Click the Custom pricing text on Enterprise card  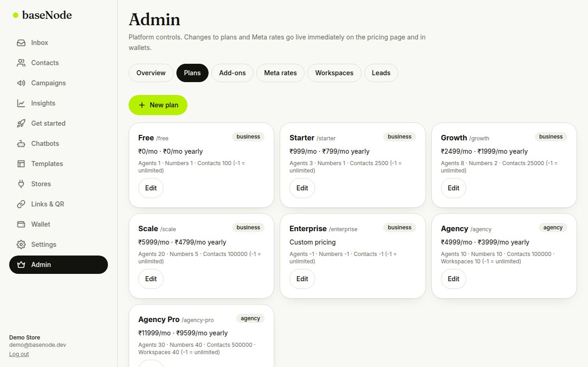coord(312,242)
